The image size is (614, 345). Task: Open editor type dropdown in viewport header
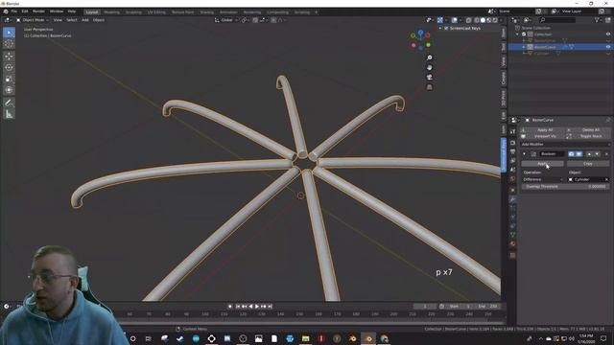[x=8, y=20]
